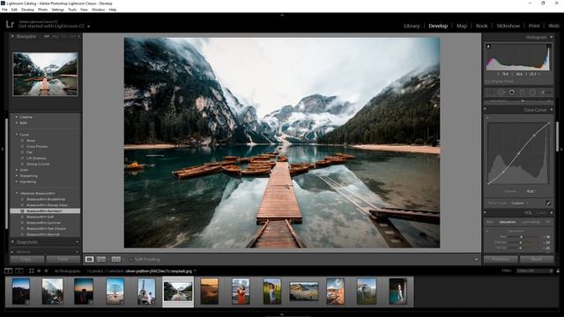Click the Paste button
The width and height of the screenshot is (564, 317).
pos(63,259)
